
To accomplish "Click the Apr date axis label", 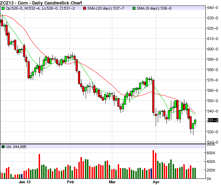I will [156, 182].
